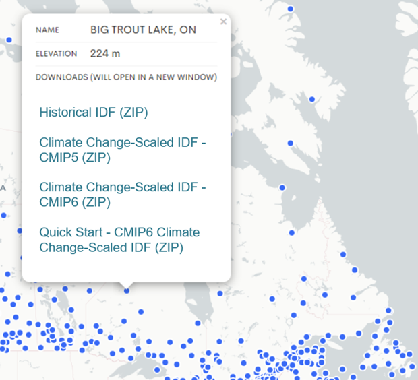Select the left-edge marker beside the CMIP6 link

point(3,216)
